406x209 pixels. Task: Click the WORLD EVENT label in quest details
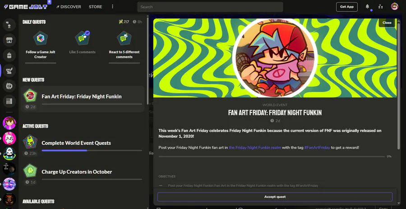coord(275,105)
